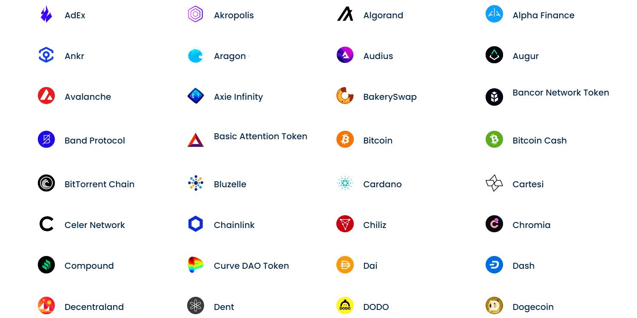
Task: Click the BitTorrent Chain circular icon
Action: [46, 183]
